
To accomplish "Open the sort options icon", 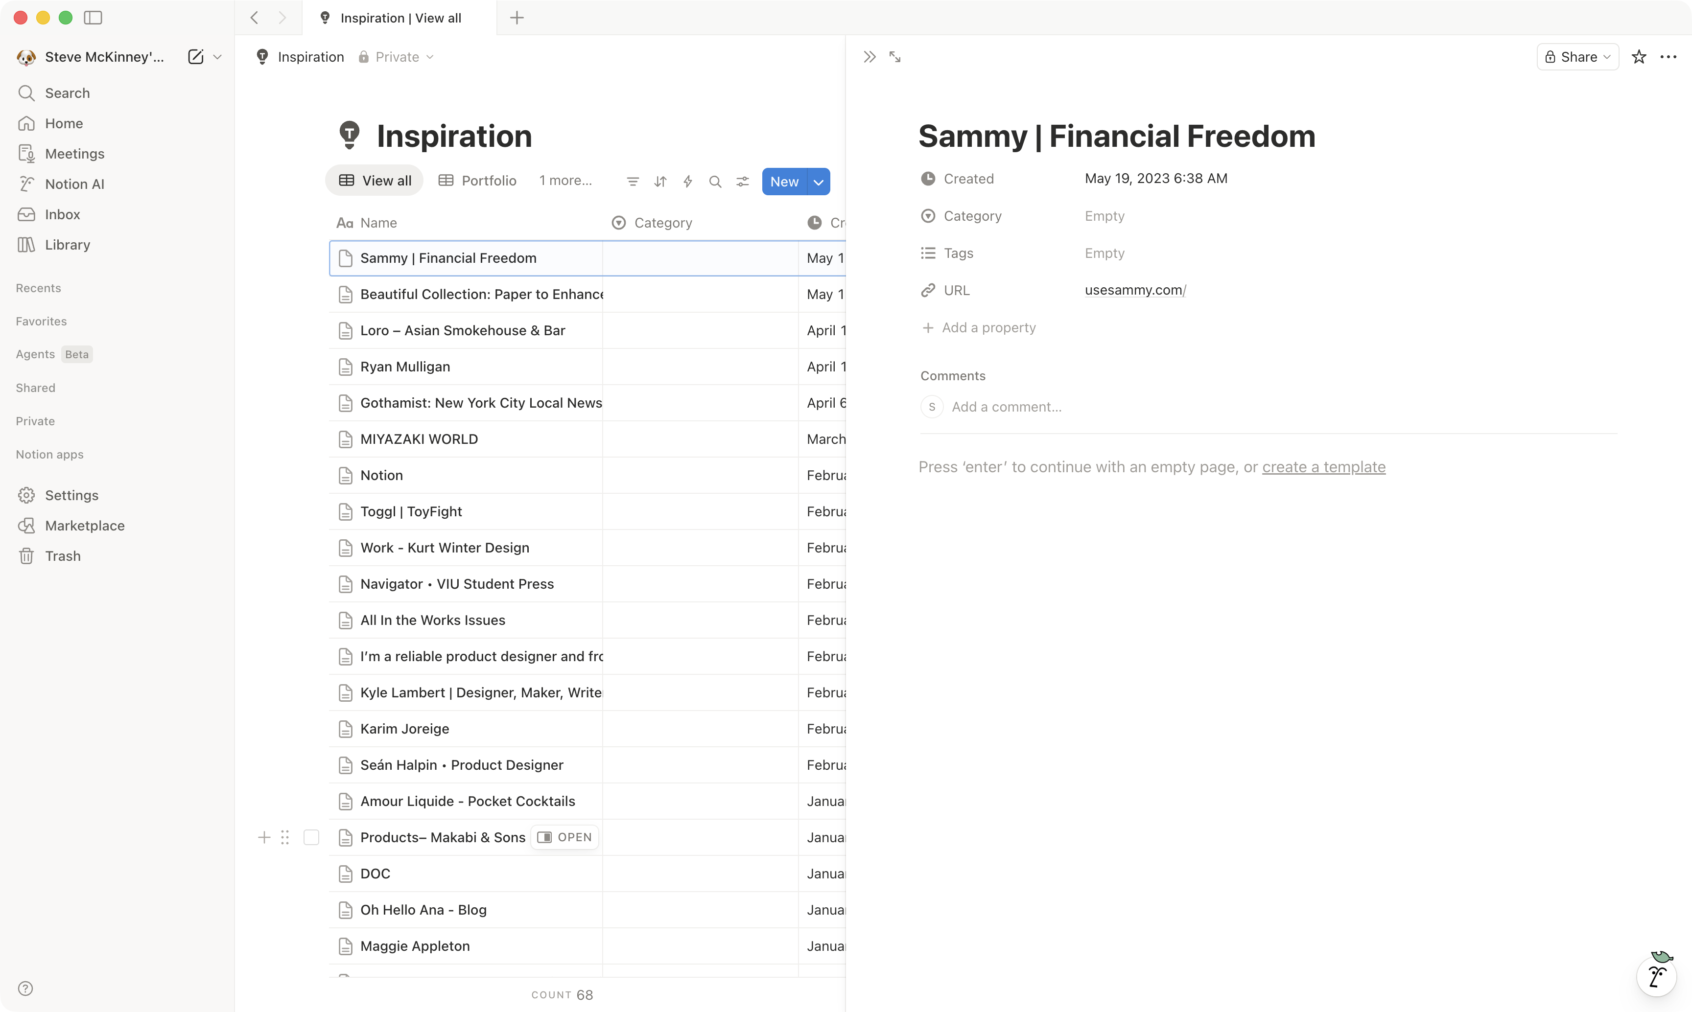I will 660,181.
